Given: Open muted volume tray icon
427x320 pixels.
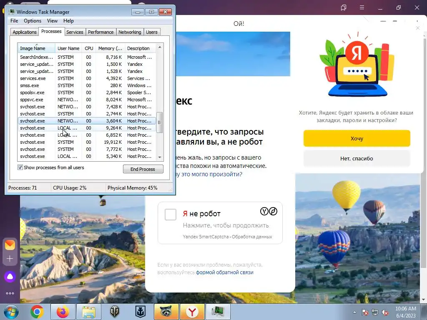Looking at the screenshot, I should pos(385,312).
